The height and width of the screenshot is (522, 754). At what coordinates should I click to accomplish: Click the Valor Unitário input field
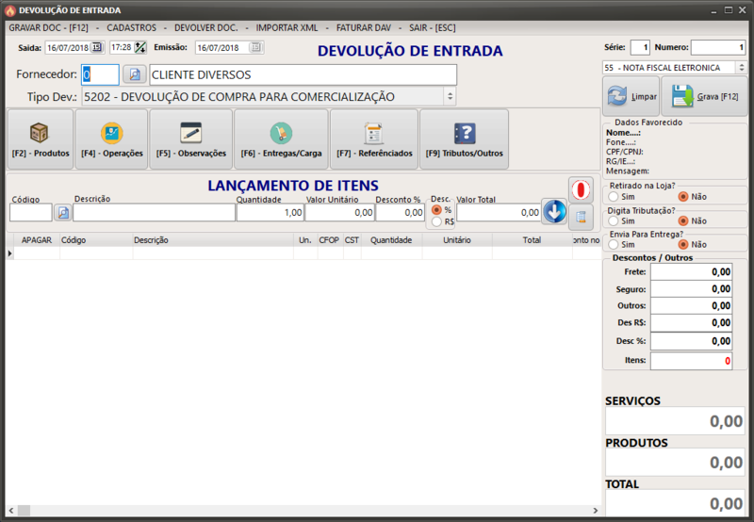(339, 212)
